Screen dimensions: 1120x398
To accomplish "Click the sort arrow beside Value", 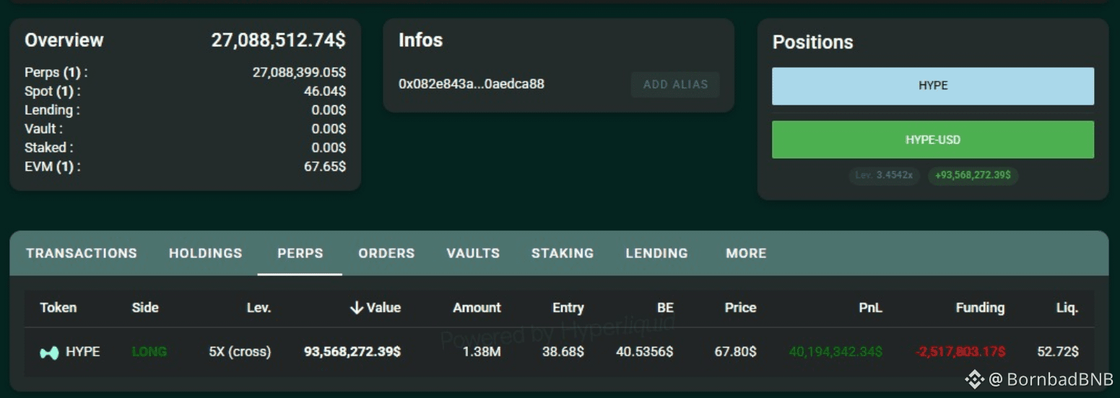I will click(x=356, y=308).
